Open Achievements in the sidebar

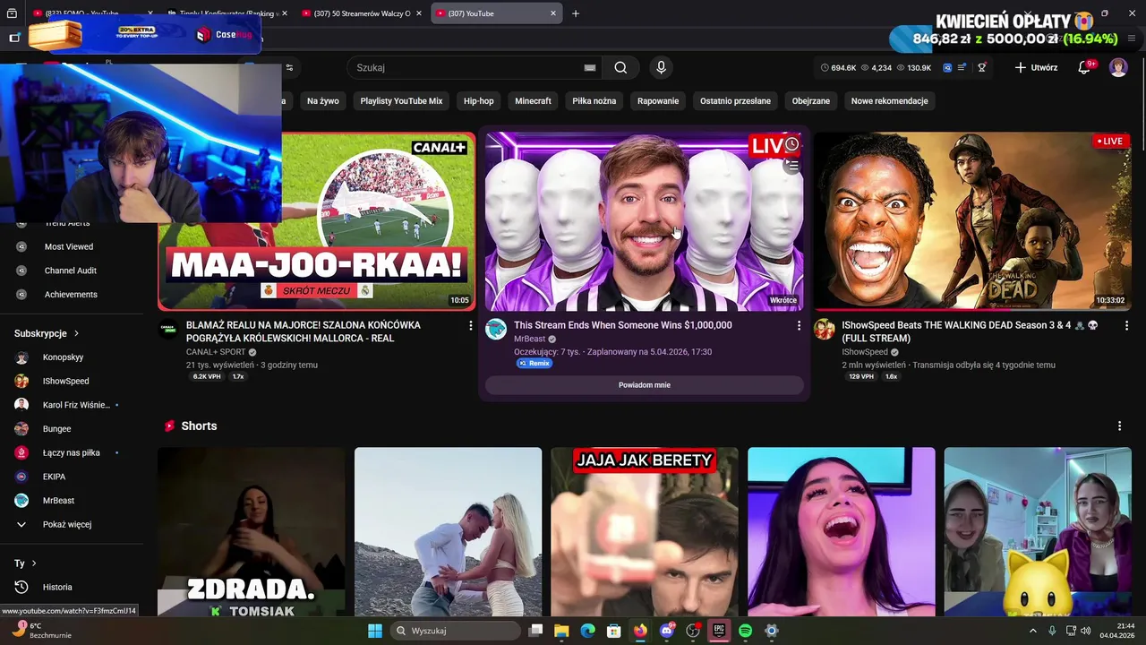coord(72,295)
